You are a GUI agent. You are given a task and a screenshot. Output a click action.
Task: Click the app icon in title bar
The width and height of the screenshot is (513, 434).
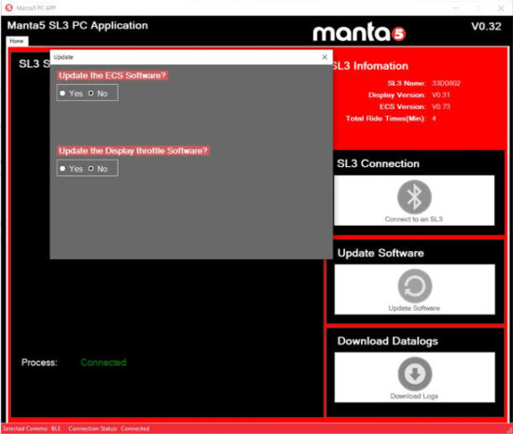(x=8, y=7)
